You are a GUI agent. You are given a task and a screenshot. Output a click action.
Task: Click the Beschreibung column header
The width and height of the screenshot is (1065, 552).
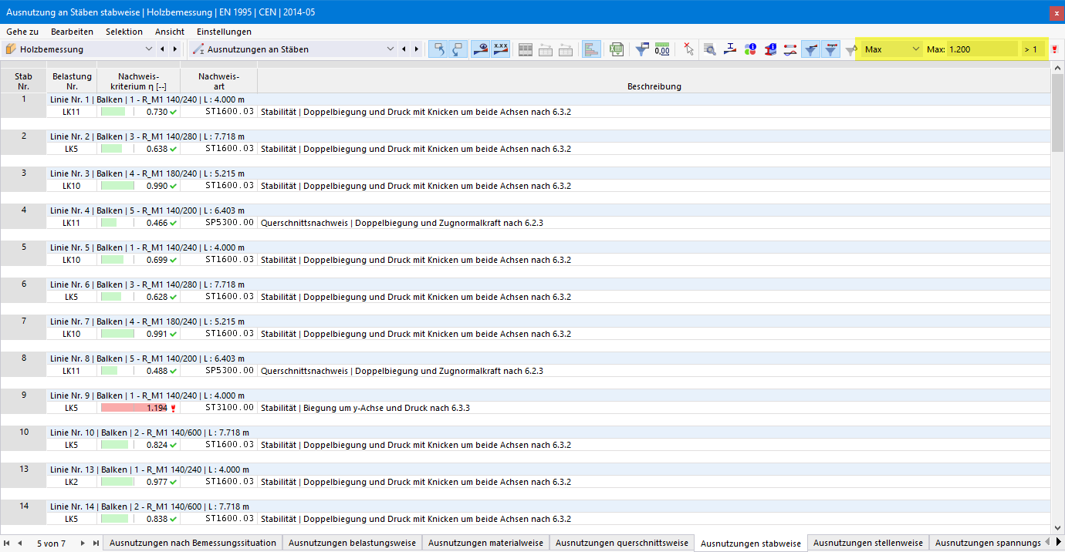[x=654, y=81]
